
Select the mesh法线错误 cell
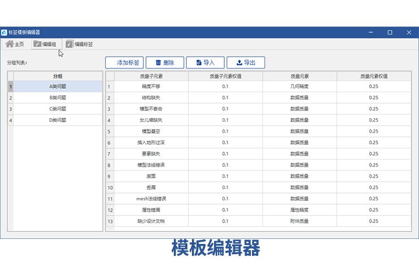(x=151, y=199)
